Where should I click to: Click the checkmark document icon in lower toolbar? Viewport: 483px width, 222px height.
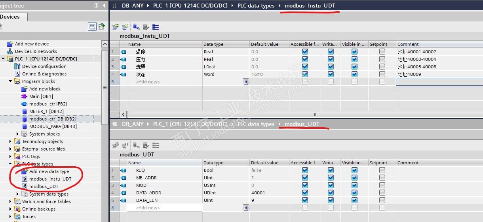coord(146,145)
